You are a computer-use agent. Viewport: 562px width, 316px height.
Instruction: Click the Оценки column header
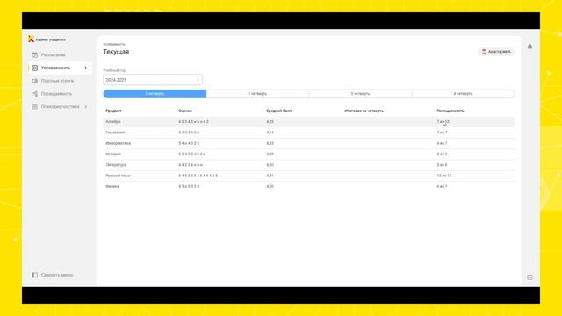(x=185, y=111)
